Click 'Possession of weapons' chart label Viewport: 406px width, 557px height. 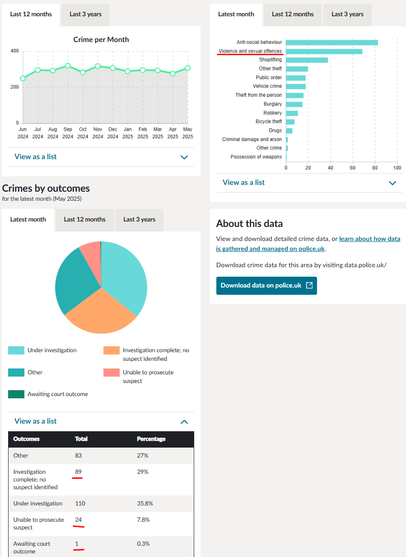pos(256,157)
